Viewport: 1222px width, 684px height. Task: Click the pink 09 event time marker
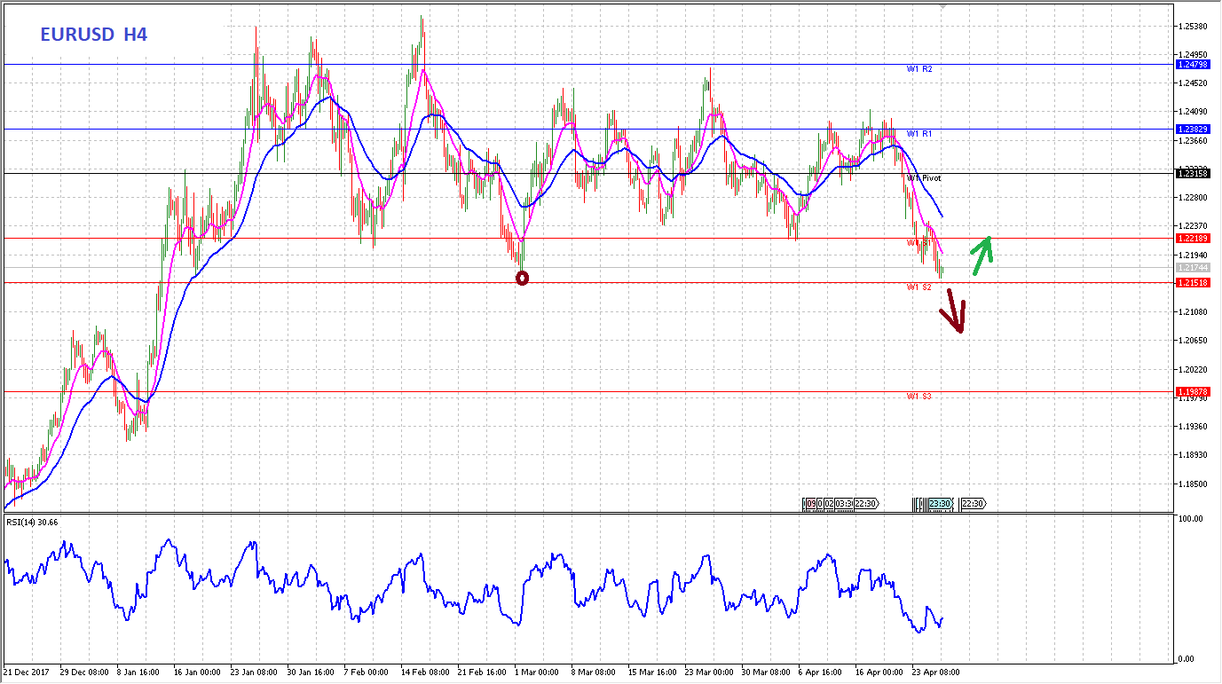click(x=811, y=504)
